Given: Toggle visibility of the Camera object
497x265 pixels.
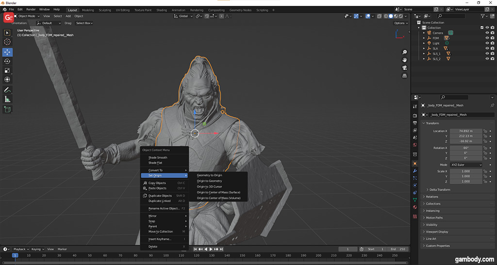Looking at the screenshot, I should click(x=487, y=33).
